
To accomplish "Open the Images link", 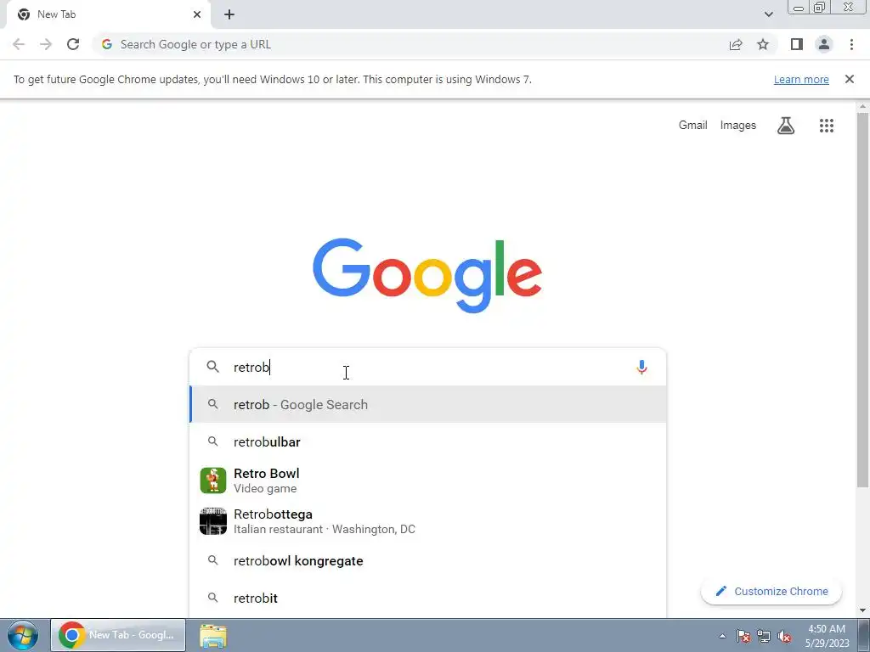I will [738, 126].
